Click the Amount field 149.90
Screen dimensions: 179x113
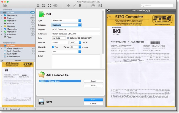60,42
